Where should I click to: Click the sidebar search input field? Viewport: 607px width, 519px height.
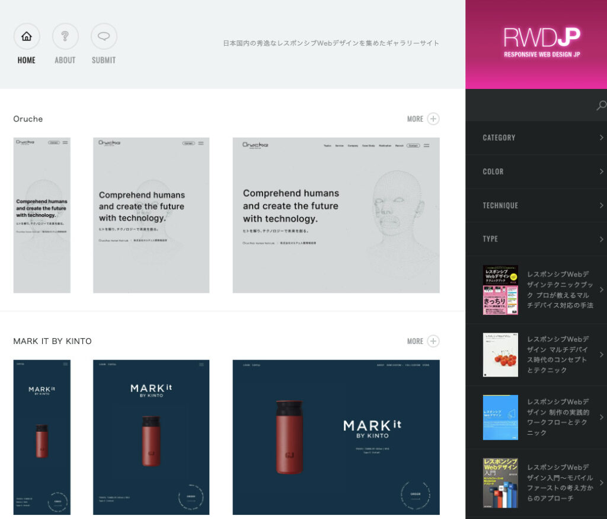(x=531, y=105)
